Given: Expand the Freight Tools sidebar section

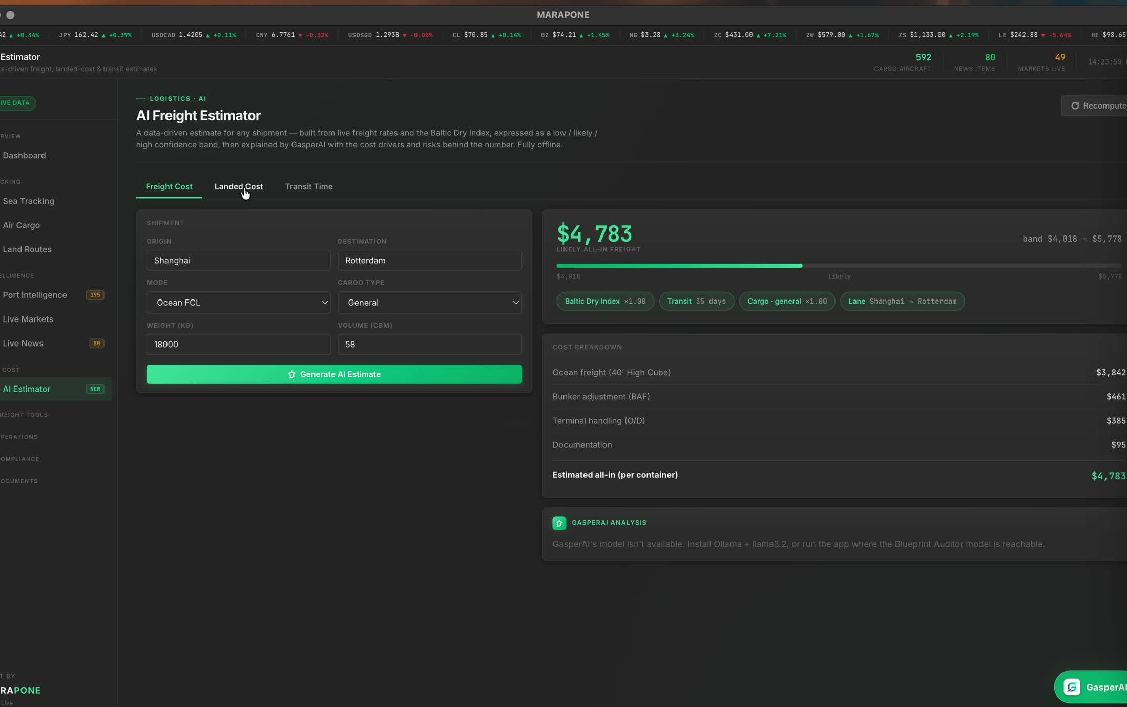Looking at the screenshot, I should pos(24,415).
